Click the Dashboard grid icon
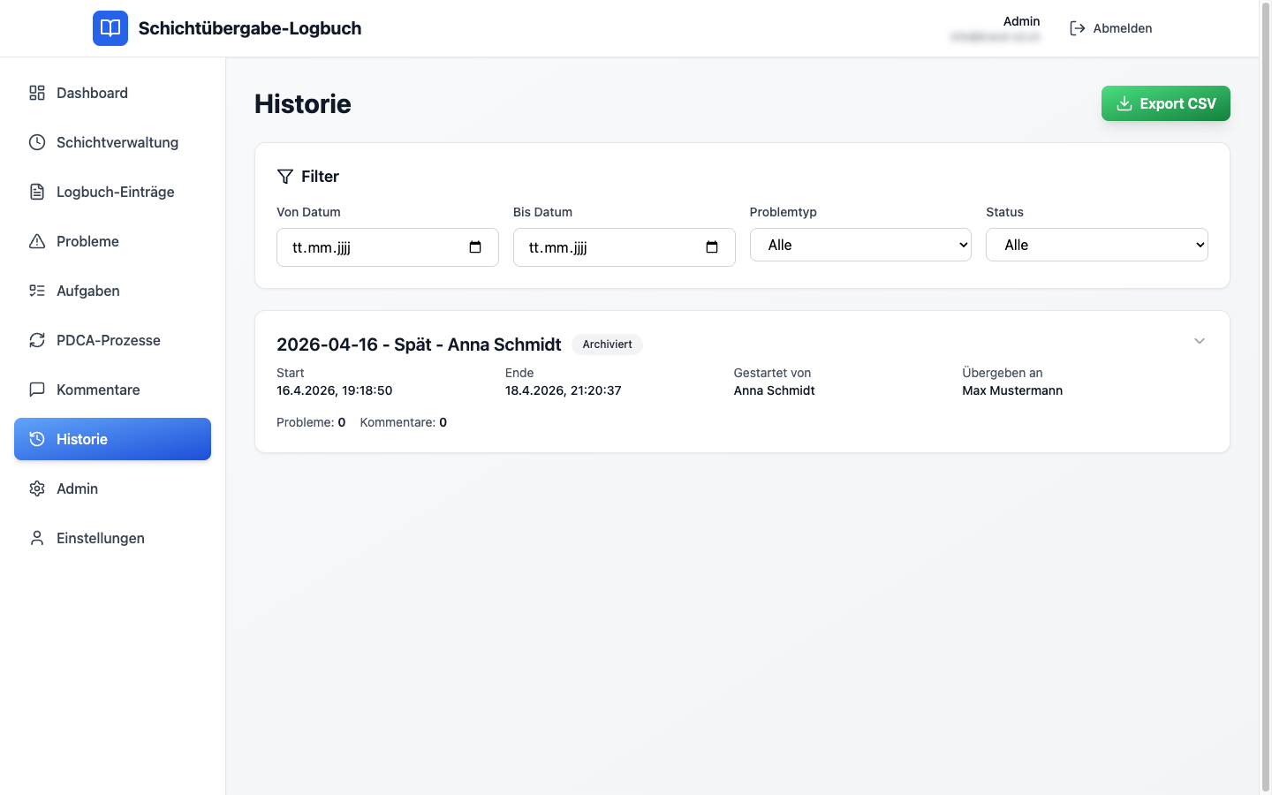This screenshot has width=1272, height=795. [37, 93]
